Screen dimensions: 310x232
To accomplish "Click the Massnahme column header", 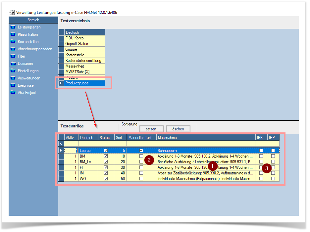I will point(206,138).
